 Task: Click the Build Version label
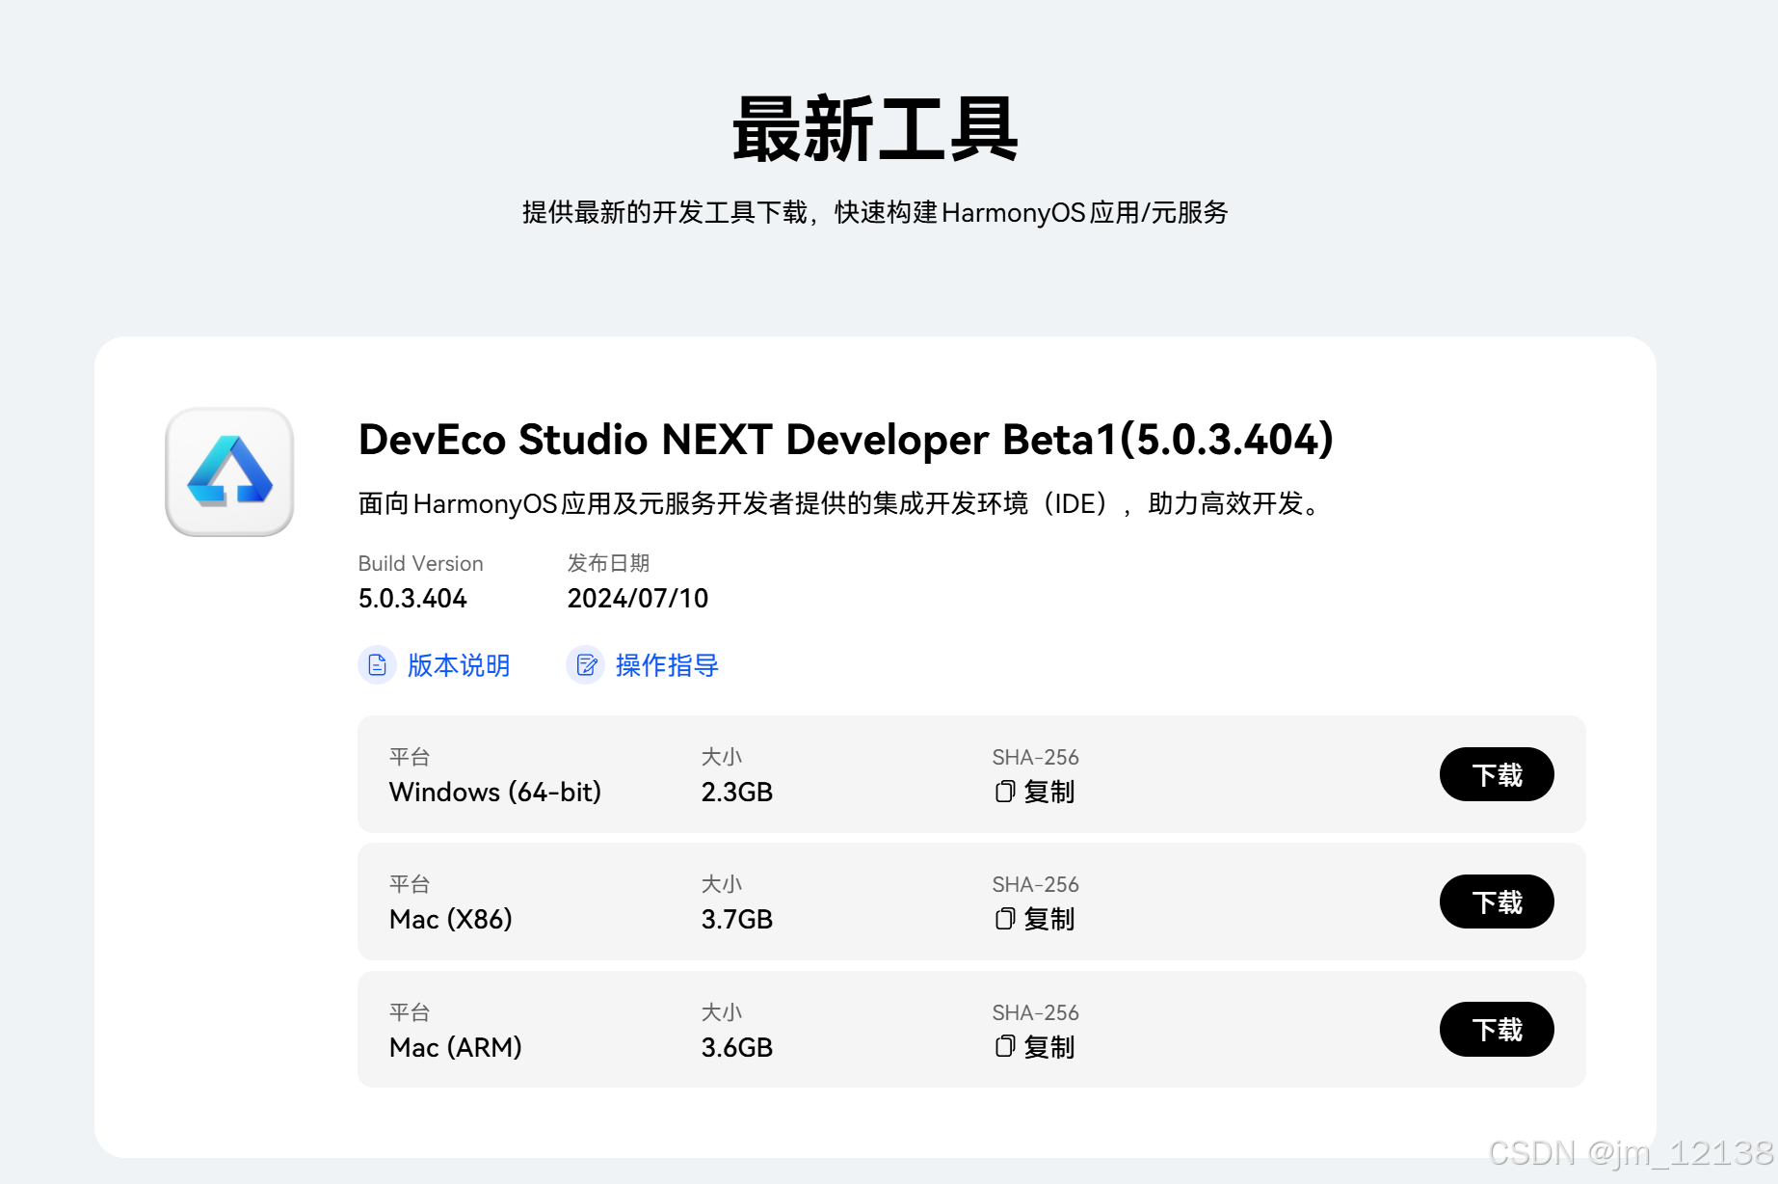(x=421, y=563)
